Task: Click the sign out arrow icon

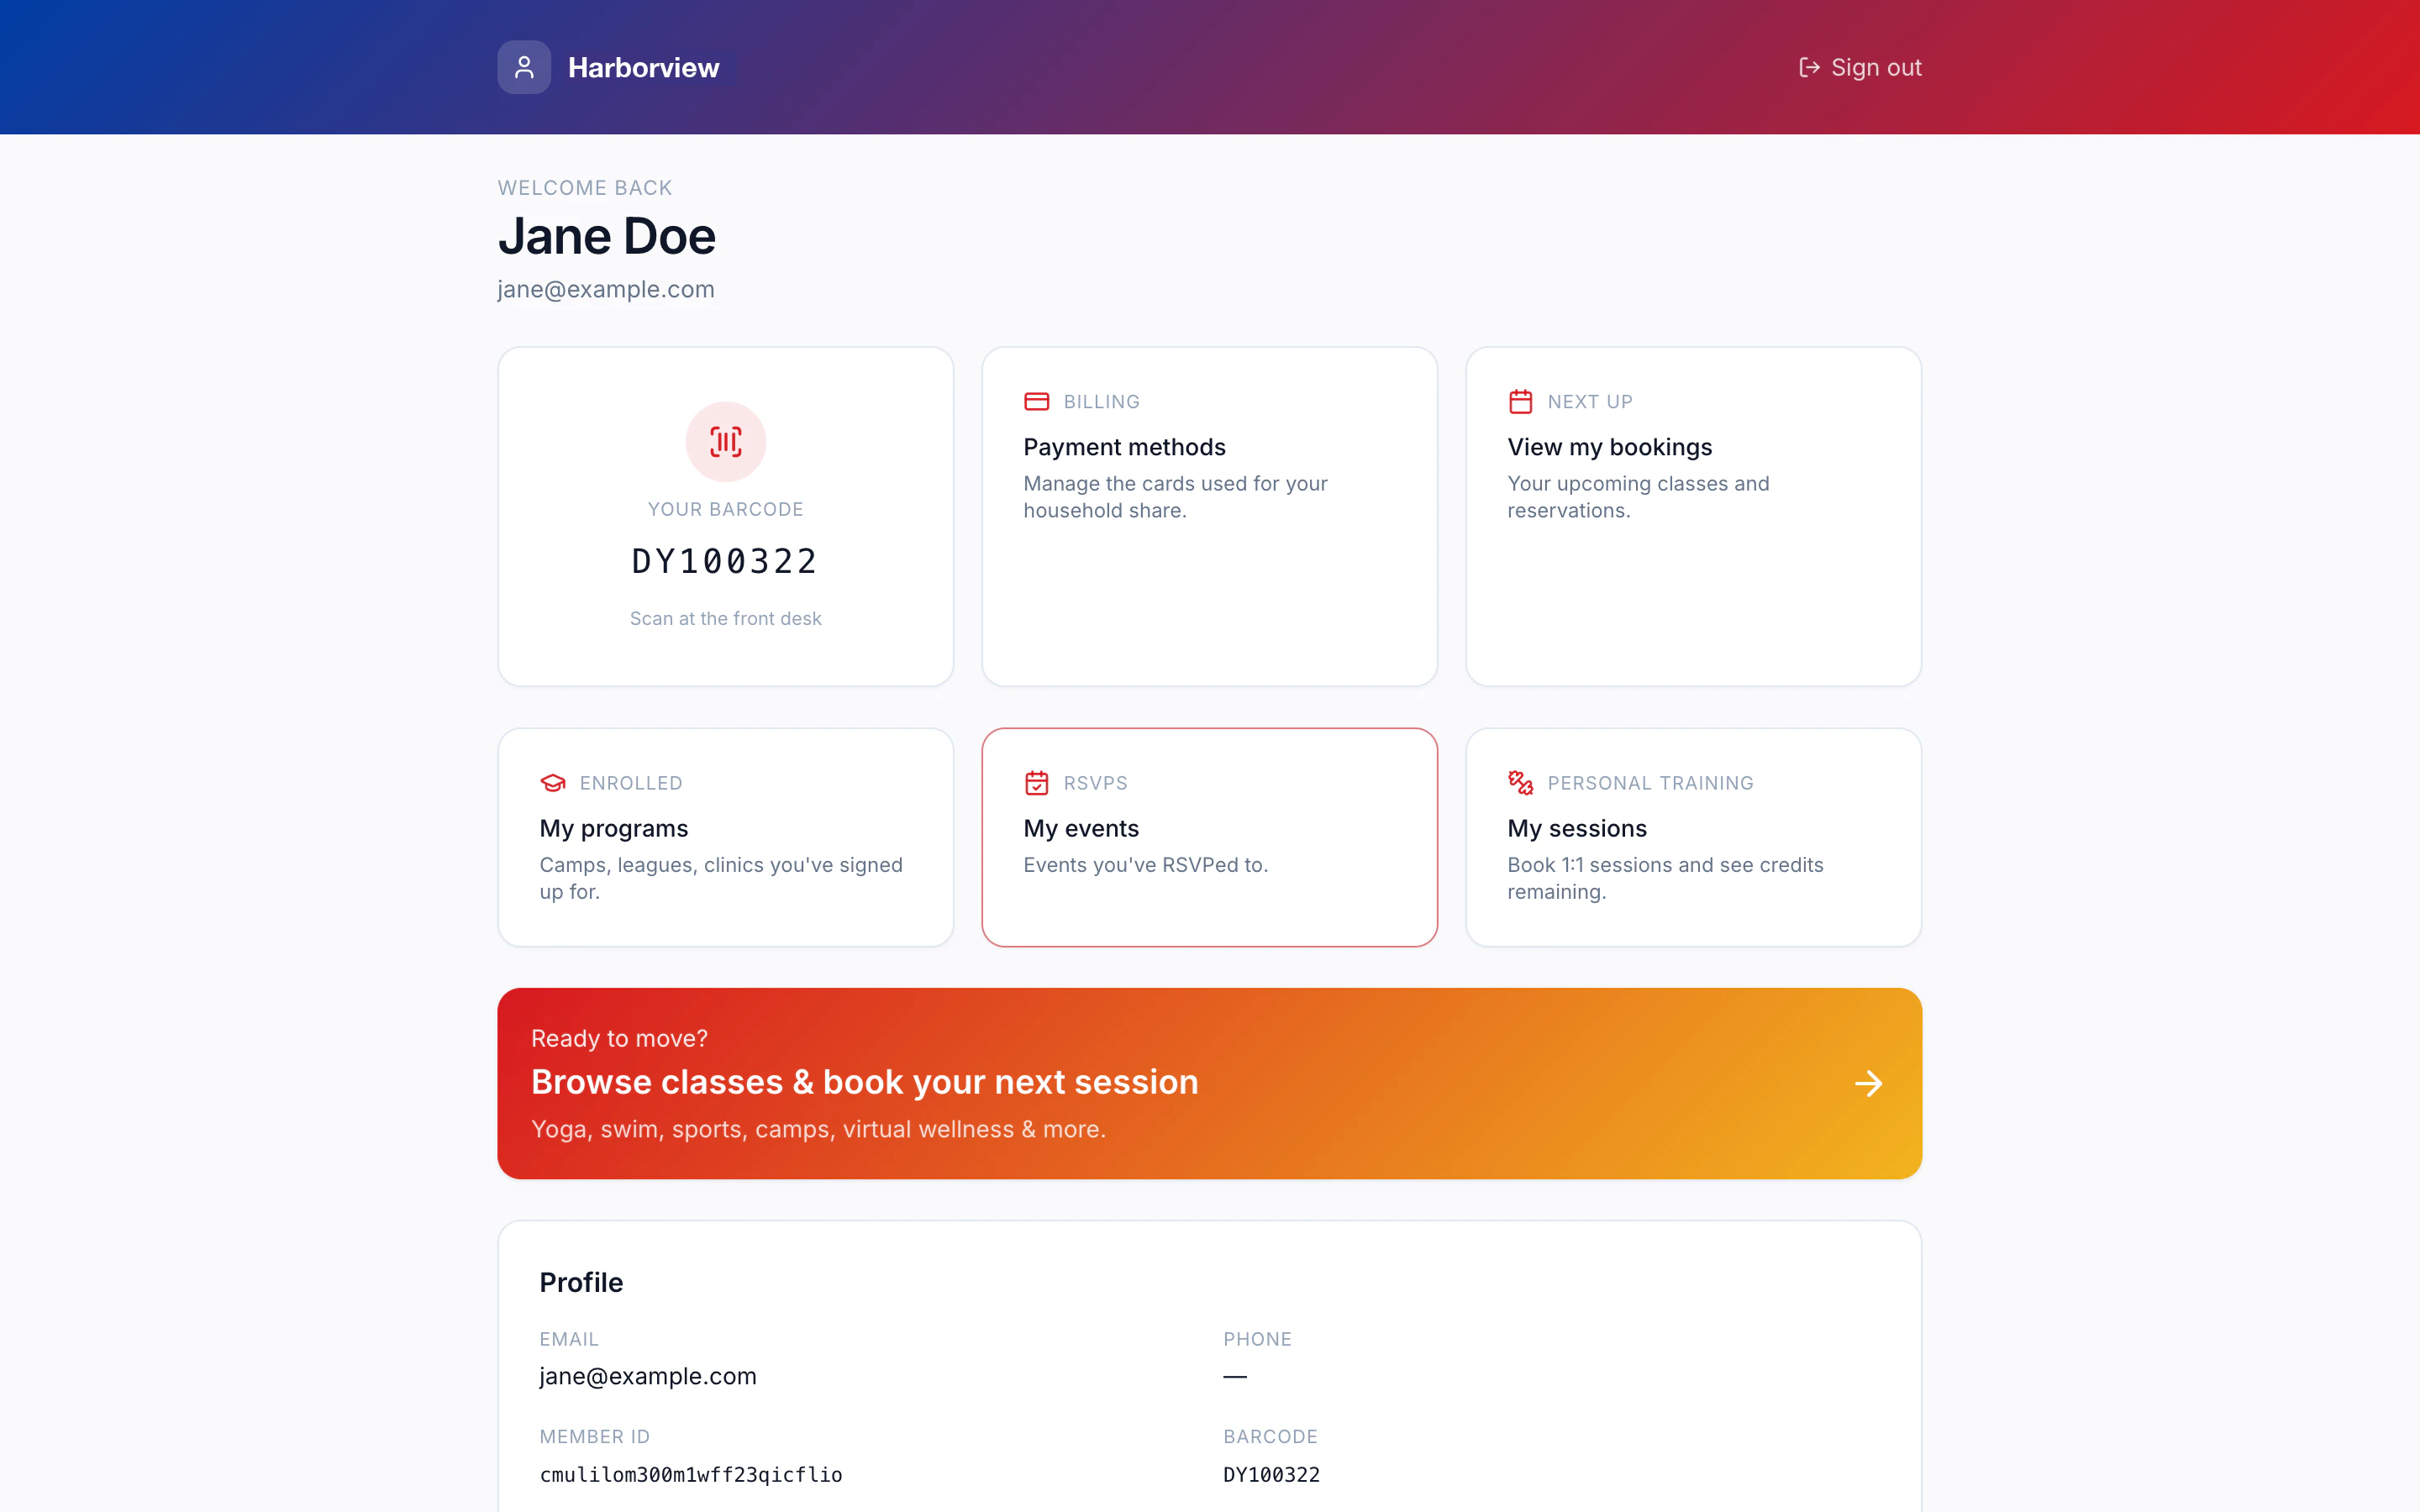Action: click(x=1809, y=67)
